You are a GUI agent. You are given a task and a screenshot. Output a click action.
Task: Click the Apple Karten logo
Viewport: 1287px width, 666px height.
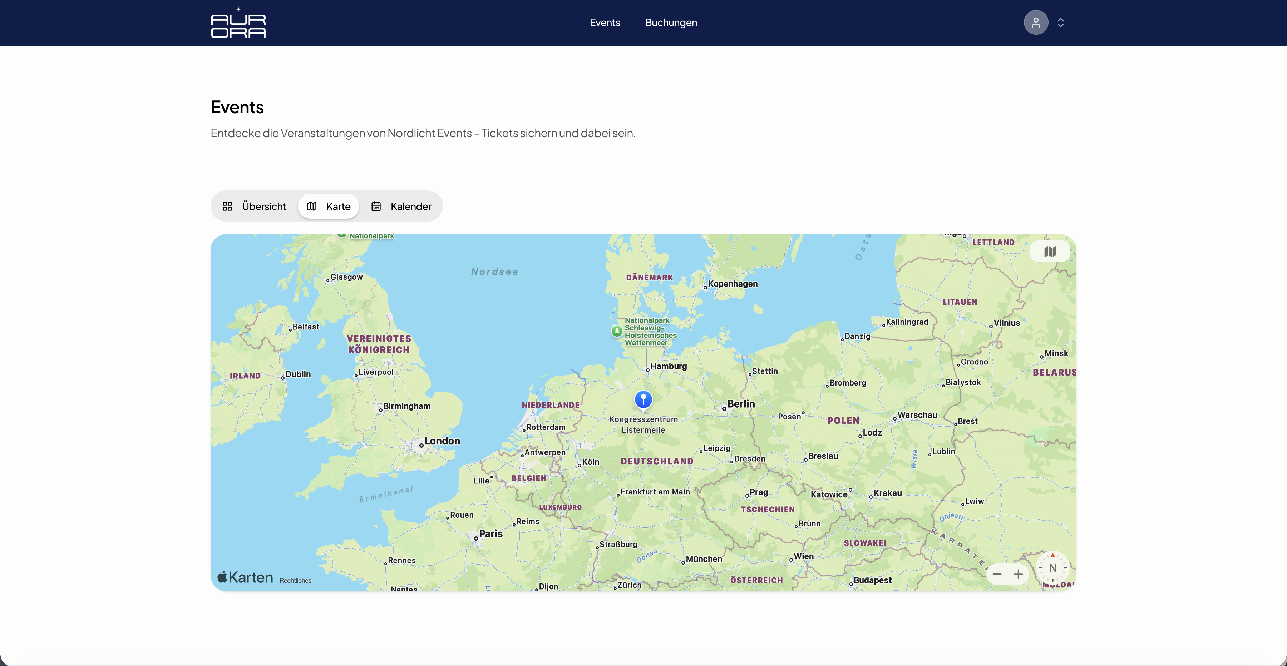point(245,578)
